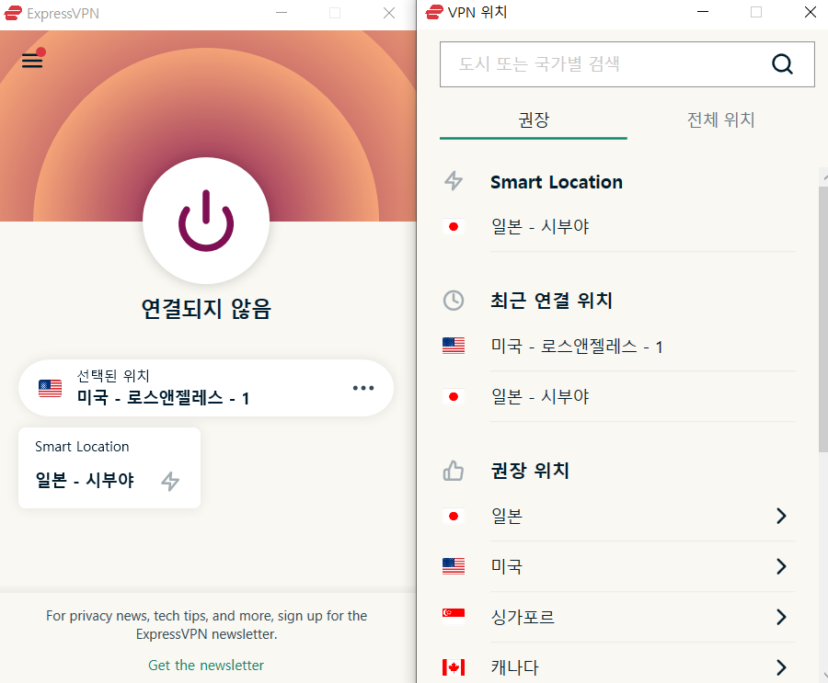Close the ExpressVPN main window
The height and width of the screenshot is (683, 828).
(389, 13)
